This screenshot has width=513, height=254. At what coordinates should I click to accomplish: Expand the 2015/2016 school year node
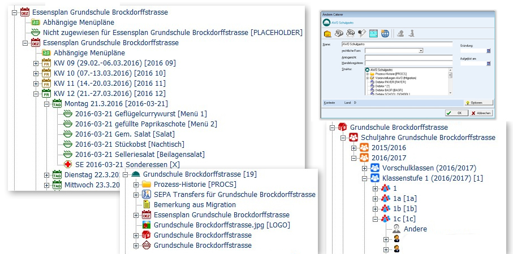click(x=354, y=148)
